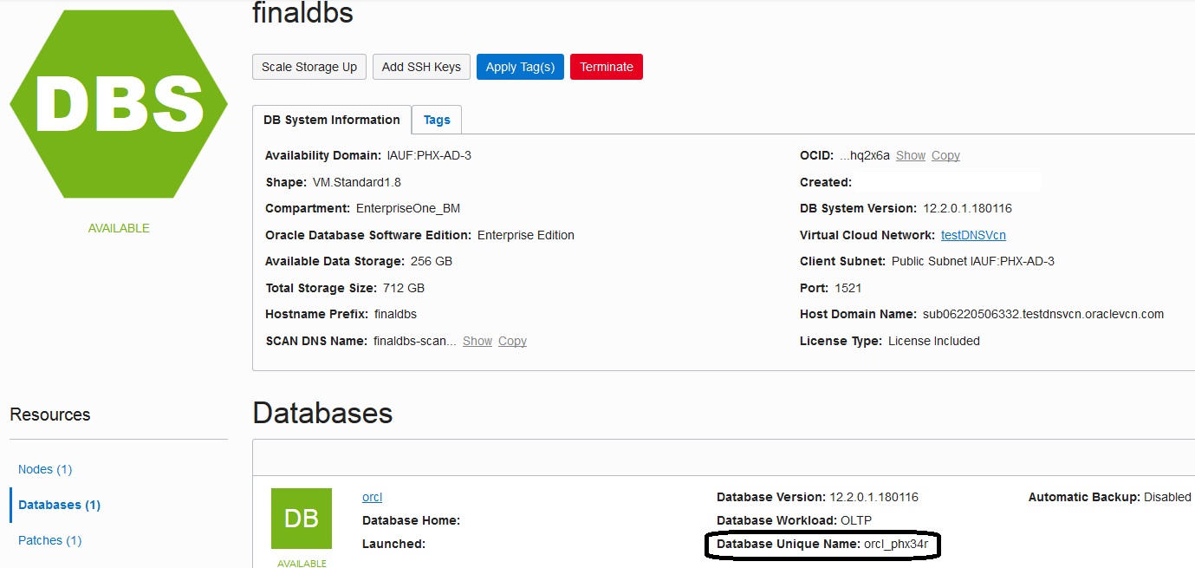Open the DB System Information tab

[x=332, y=120]
